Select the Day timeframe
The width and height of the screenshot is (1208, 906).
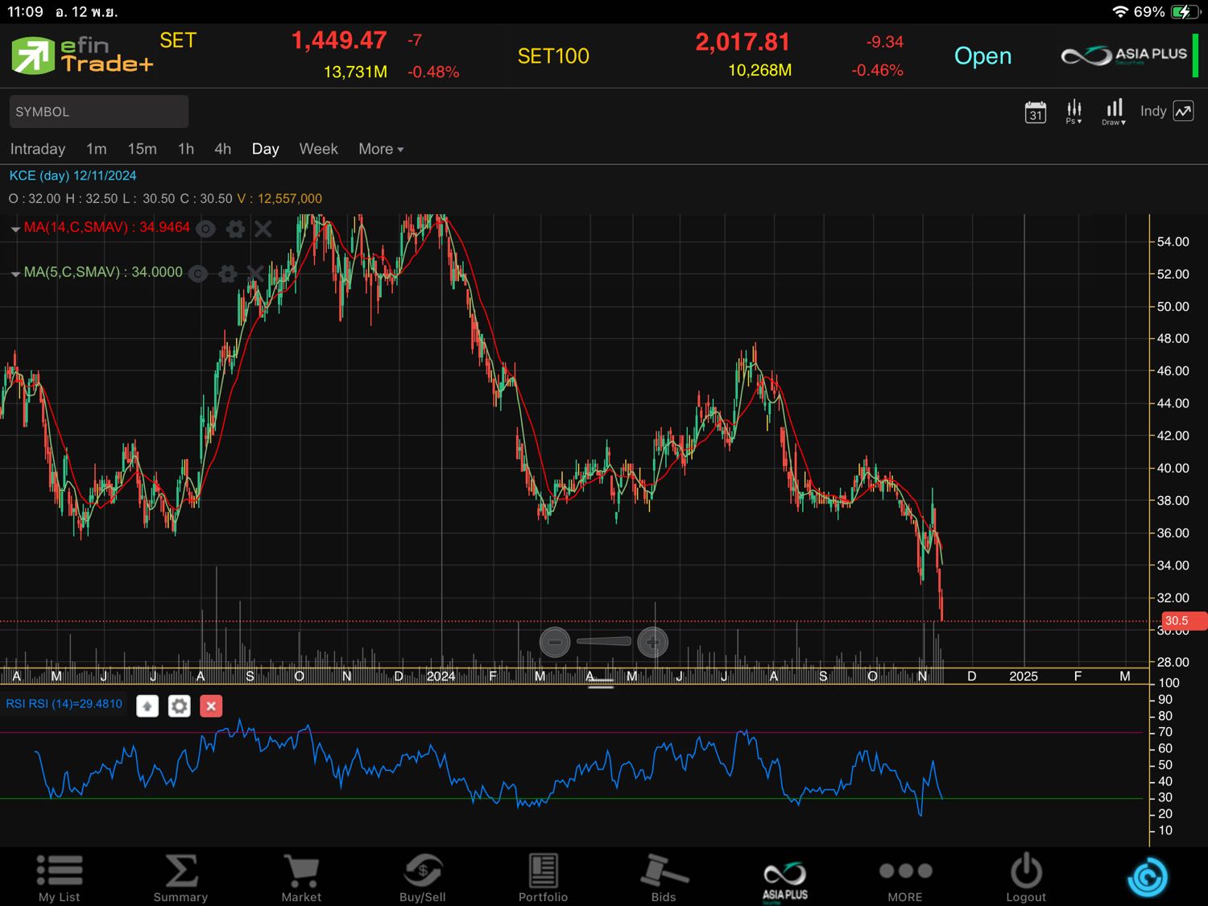click(x=266, y=149)
